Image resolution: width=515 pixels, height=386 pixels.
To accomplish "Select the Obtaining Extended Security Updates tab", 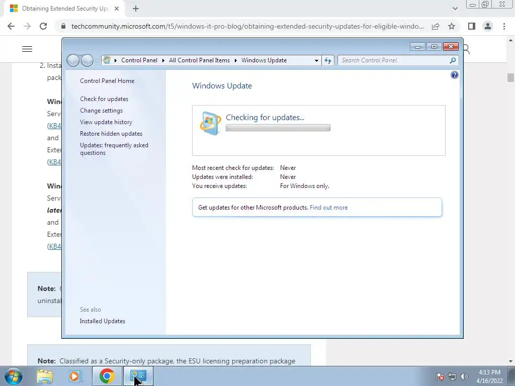I will [64, 9].
